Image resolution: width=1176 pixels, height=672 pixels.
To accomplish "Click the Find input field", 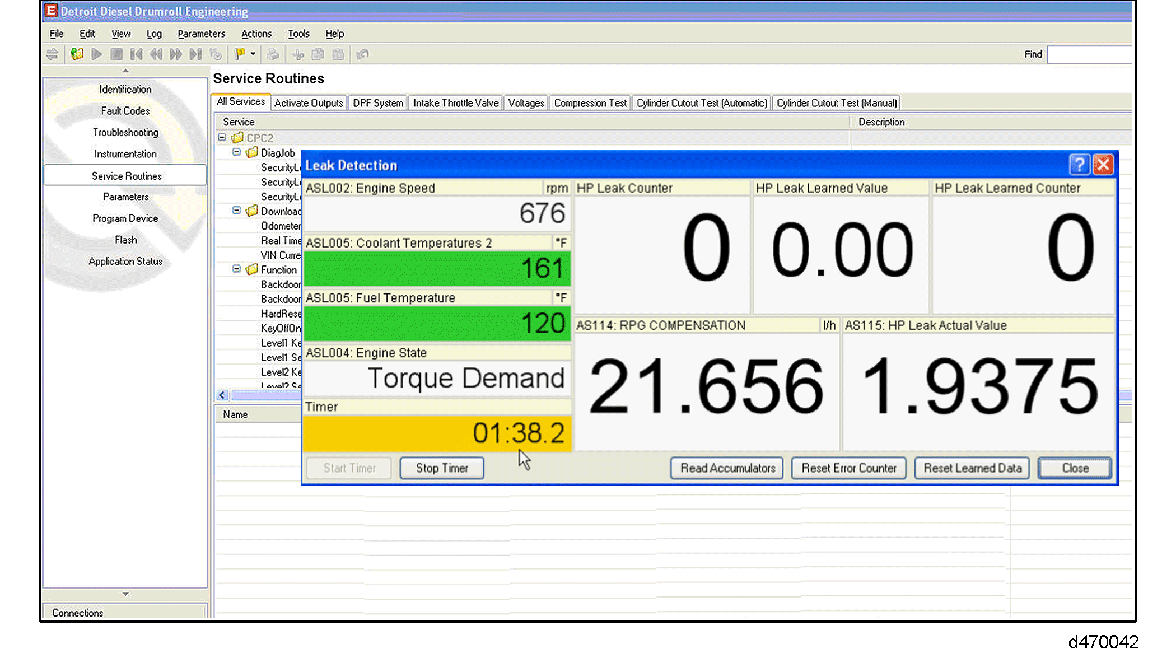I will click(x=1089, y=54).
